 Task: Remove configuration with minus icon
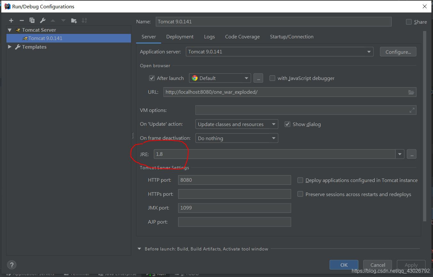(21, 20)
